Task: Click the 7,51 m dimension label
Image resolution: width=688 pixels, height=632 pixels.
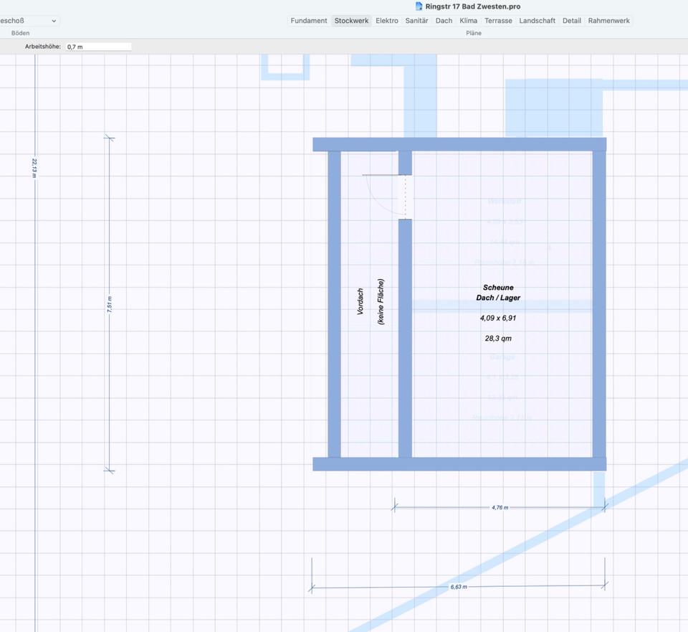Action: [x=110, y=304]
